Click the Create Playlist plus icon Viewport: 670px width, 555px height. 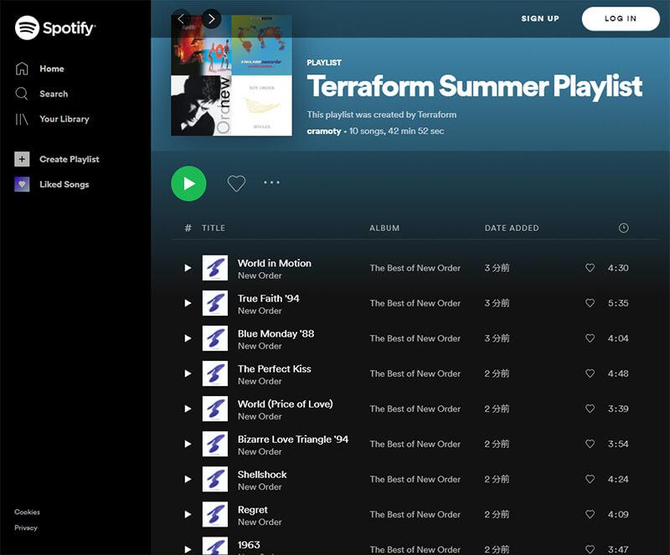23,159
